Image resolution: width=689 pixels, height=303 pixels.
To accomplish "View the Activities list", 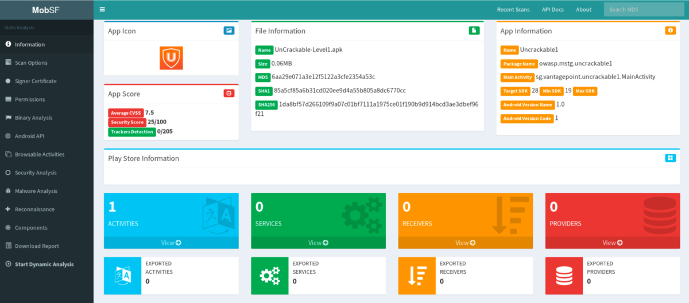I will pyautogui.click(x=171, y=243).
